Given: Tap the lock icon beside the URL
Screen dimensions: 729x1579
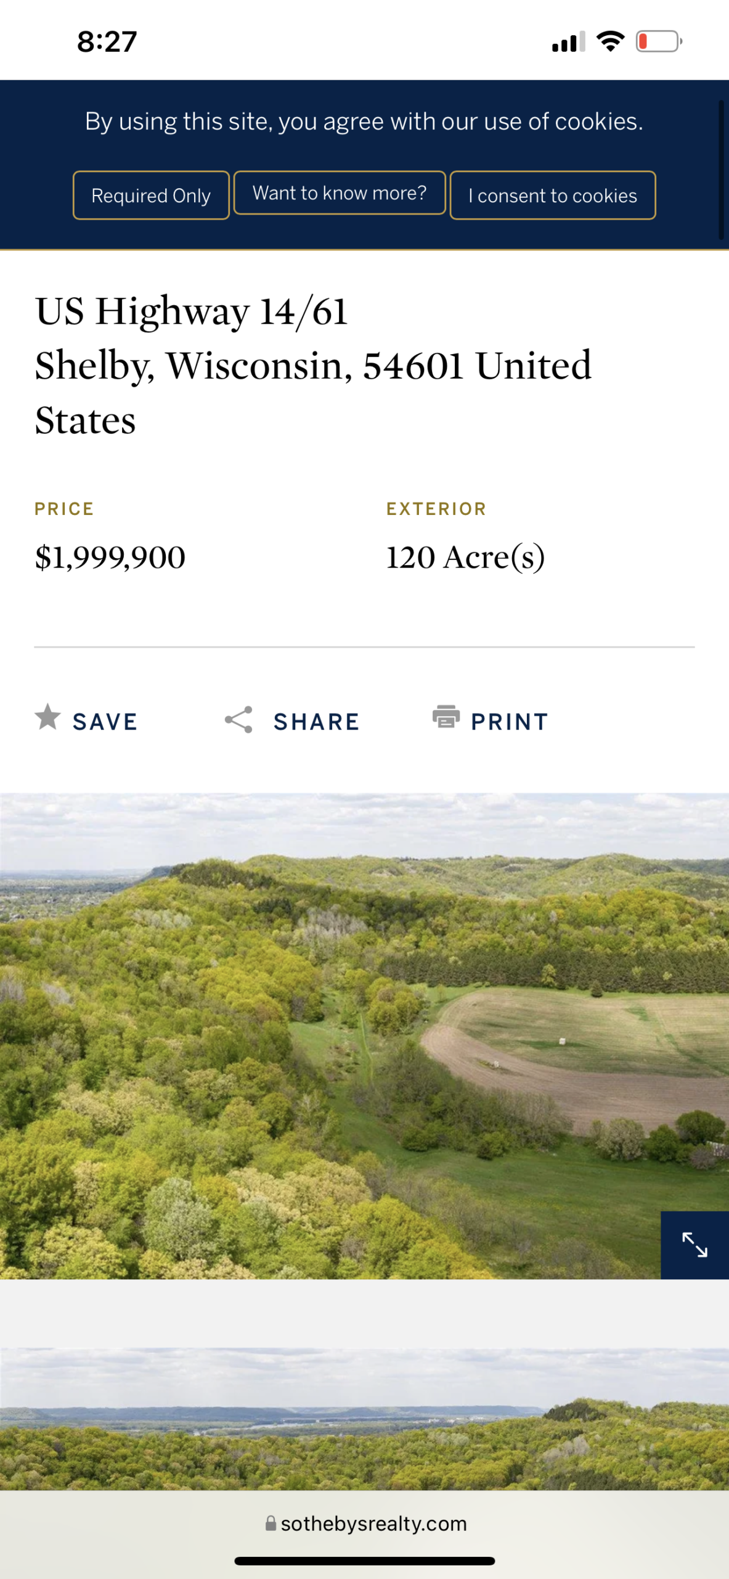Looking at the screenshot, I should [271, 1523].
